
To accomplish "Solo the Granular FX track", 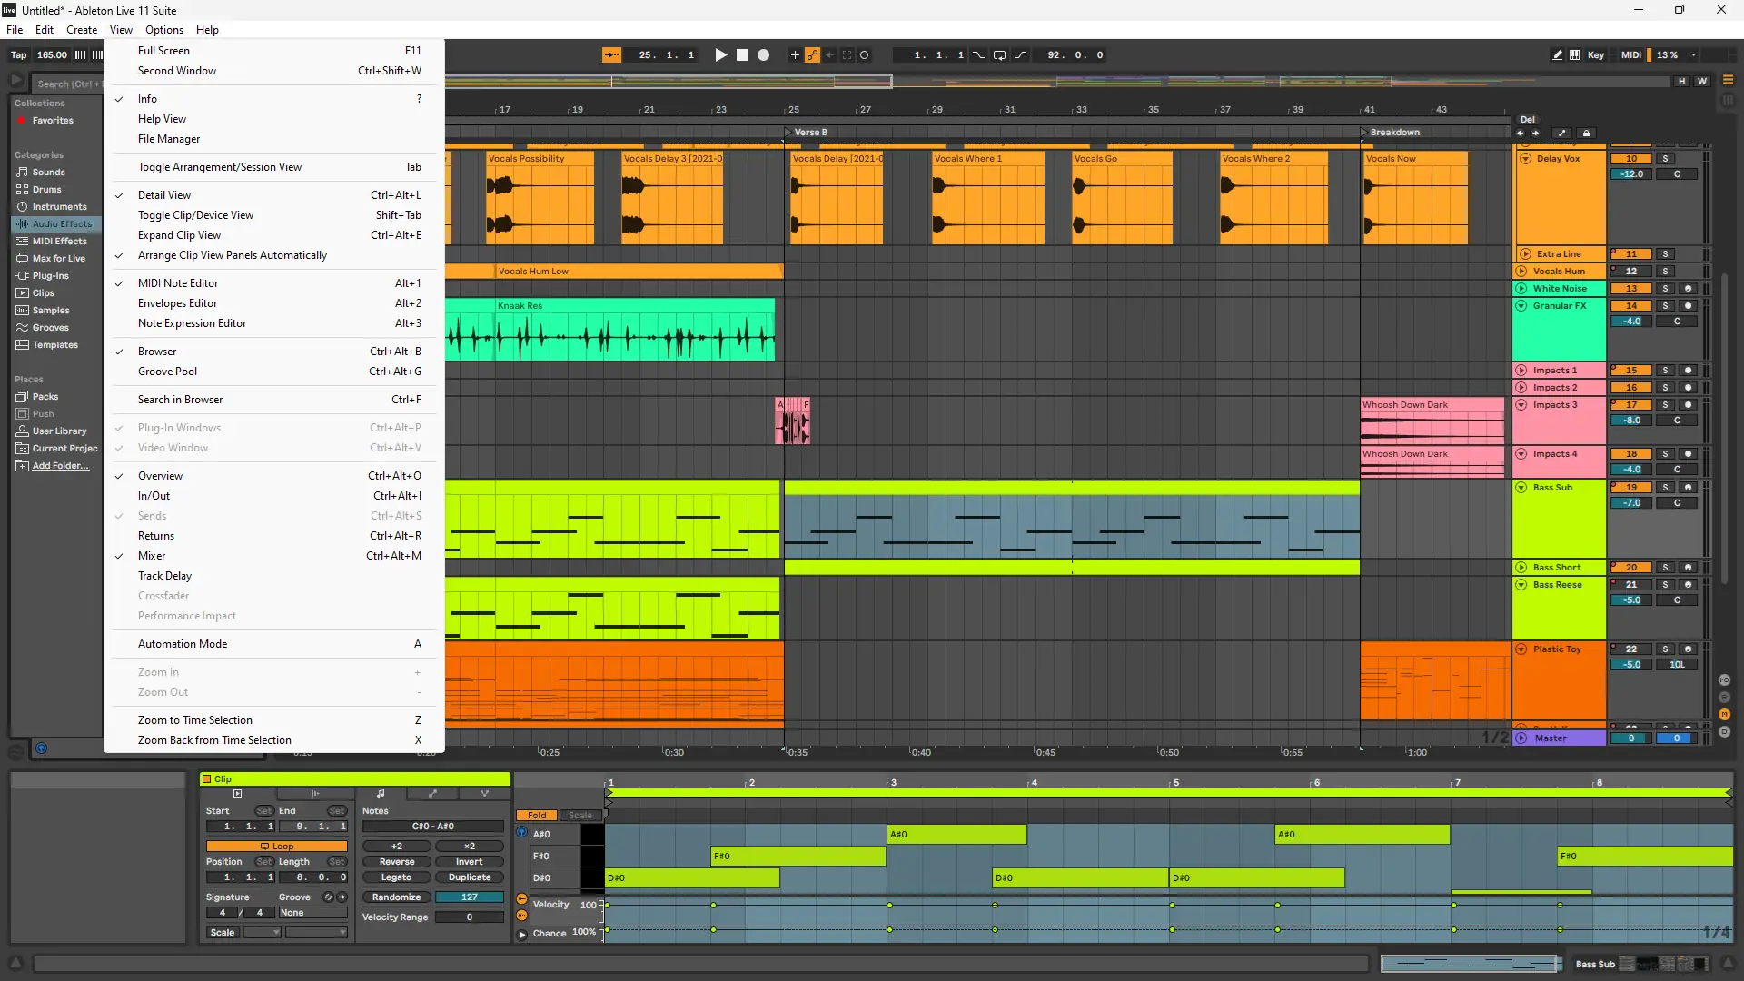I will (x=1665, y=306).
